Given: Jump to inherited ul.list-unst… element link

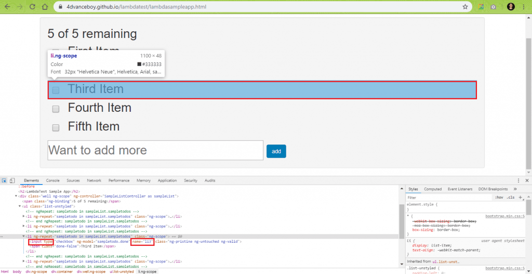Looking at the screenshot, I should point(446,262).
